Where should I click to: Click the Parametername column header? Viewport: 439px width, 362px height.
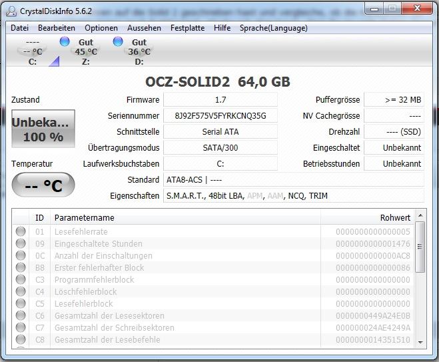click(x=185, y=218)
